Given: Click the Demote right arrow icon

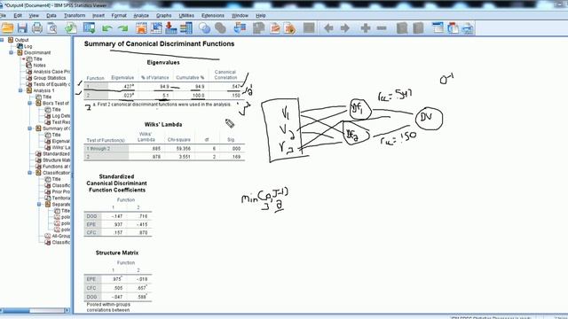Looking at the screenshot, I should click(x=345, y=27).
